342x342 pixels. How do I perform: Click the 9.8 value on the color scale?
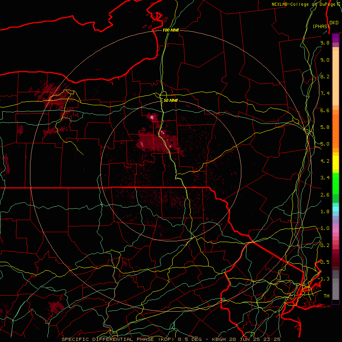[325, 43]
